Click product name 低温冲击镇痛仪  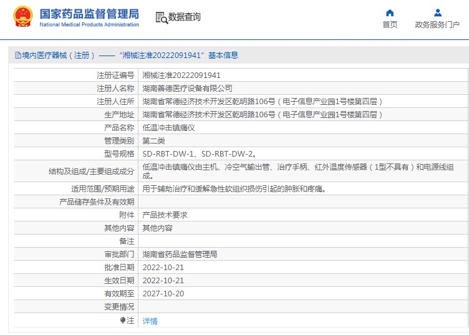click(x=168, y=128)
